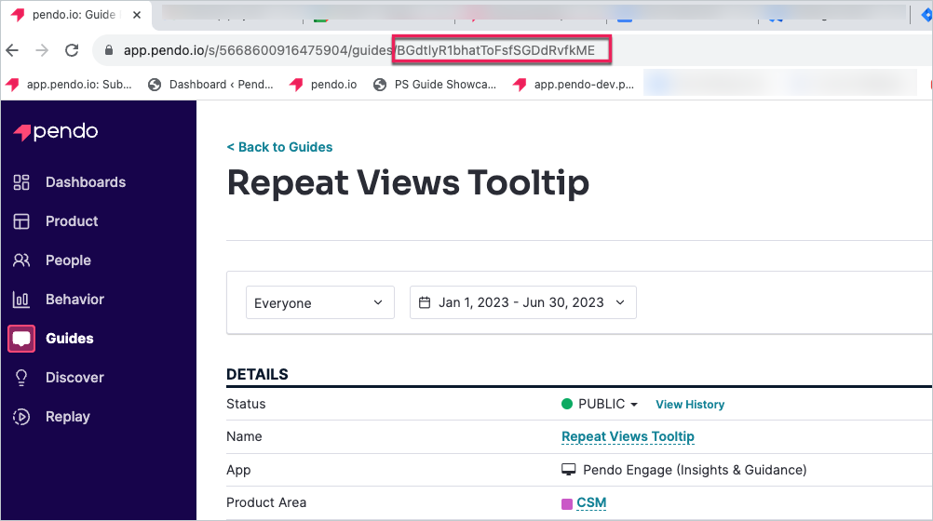Open the pendo.io bookmark
This screenshot has height=521, width=933.
coord(323,85)
